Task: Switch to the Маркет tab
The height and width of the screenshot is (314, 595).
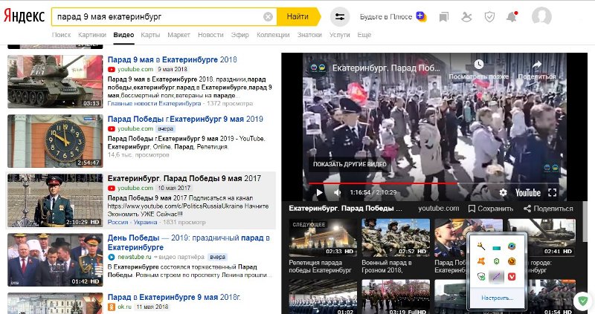Action: 178,35
